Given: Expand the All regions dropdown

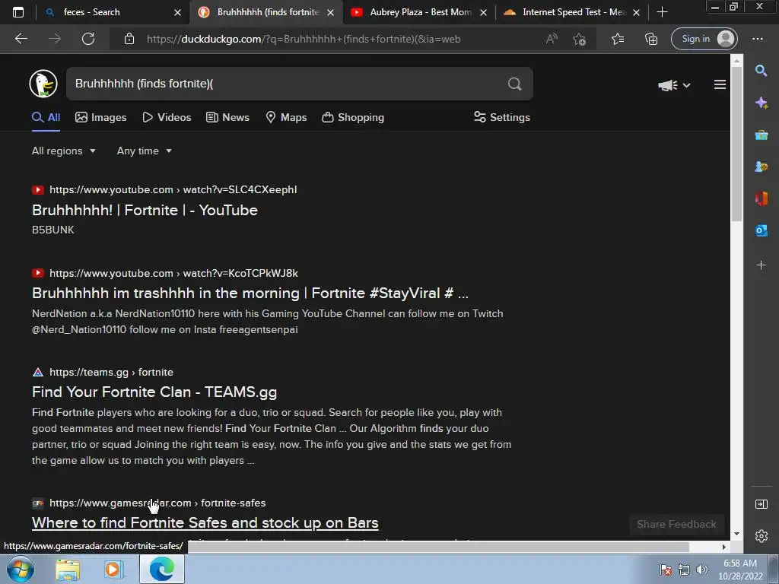Looking at the screenshot, I should (x=64, y=151).
